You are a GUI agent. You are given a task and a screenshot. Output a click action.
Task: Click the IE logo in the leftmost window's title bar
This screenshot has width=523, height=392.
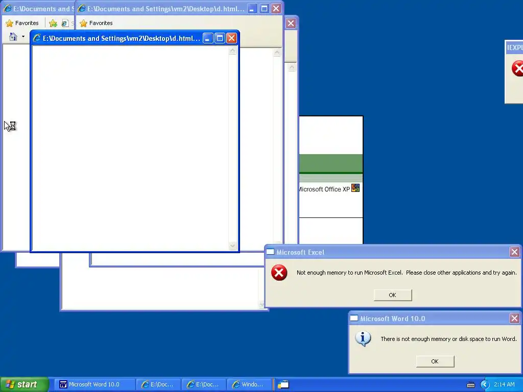(x=7, y=9)
